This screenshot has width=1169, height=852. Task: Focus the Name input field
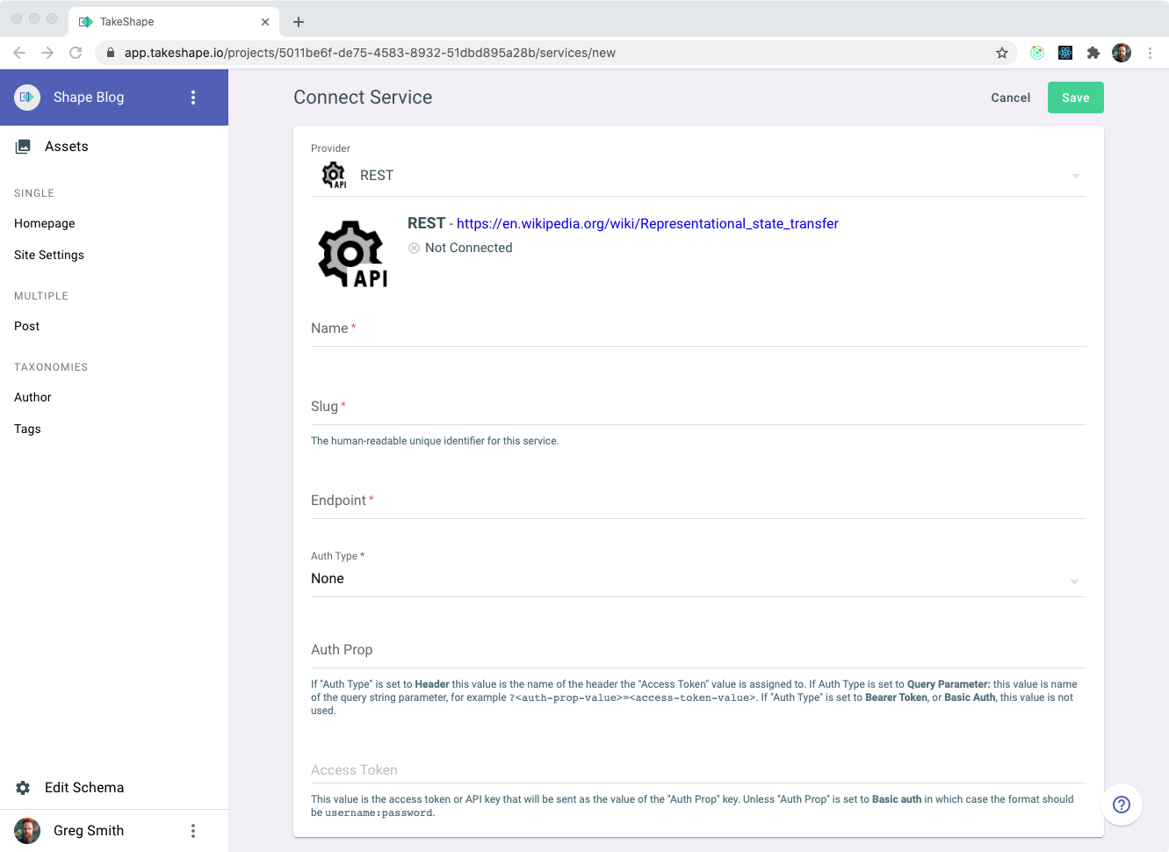(698, 329)
